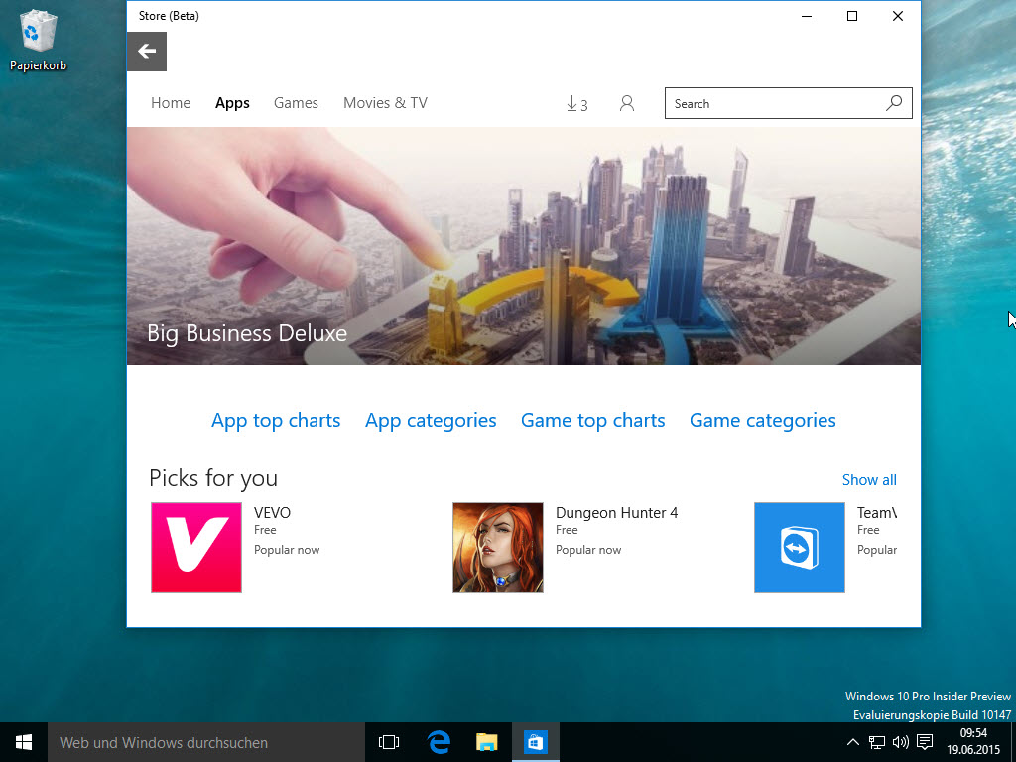Screen dimensions: 1016x762
Task: Open the user account icon
Action: [x=627, y=103]
